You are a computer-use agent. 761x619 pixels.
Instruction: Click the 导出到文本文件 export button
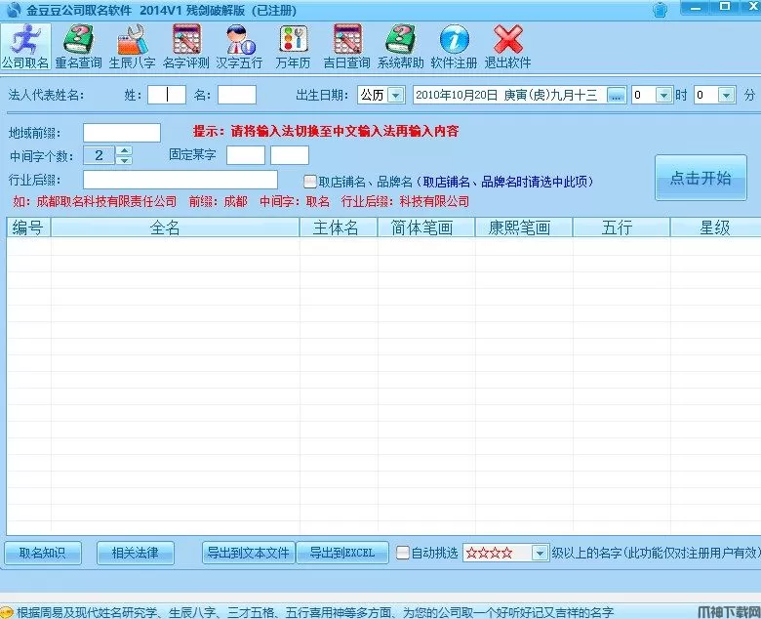(x=248, y=553)
